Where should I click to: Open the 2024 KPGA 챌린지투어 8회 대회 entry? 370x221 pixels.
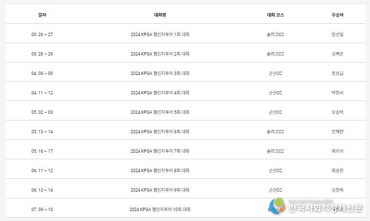pos(160,170)
